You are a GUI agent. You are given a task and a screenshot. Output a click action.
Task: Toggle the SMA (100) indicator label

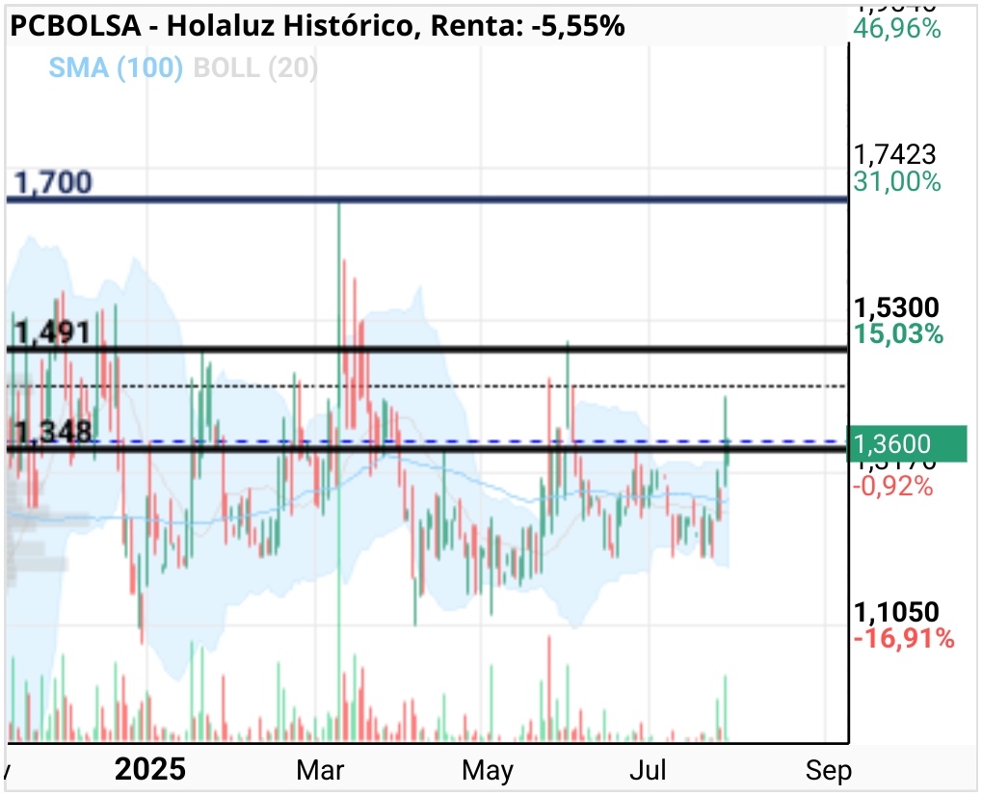tap(116, 67)
